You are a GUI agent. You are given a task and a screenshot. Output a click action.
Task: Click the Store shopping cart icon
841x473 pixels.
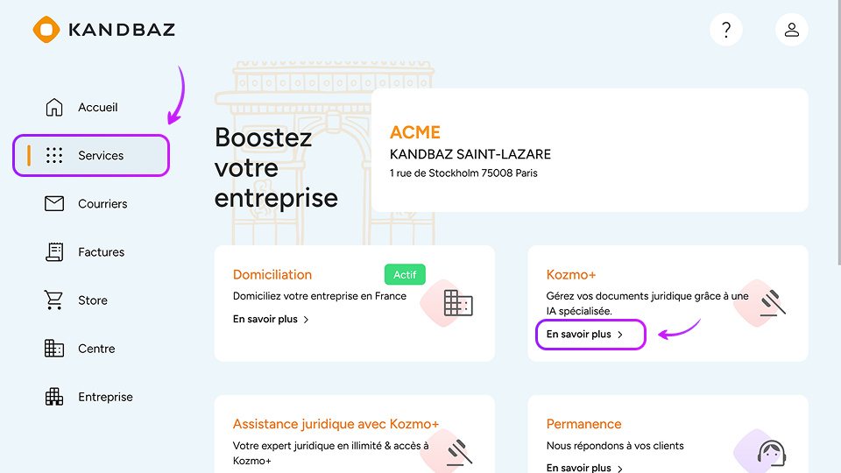[x=54, y=300]
